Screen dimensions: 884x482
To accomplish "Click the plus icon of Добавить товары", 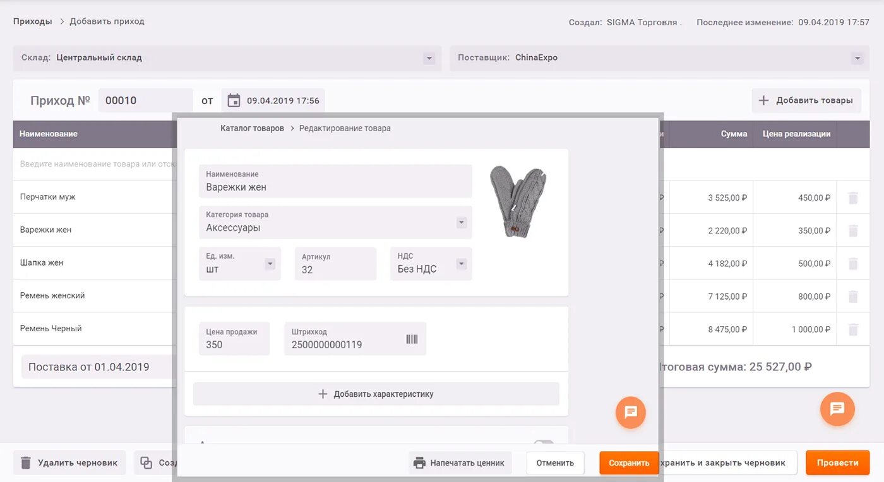I will coord(763,100).
